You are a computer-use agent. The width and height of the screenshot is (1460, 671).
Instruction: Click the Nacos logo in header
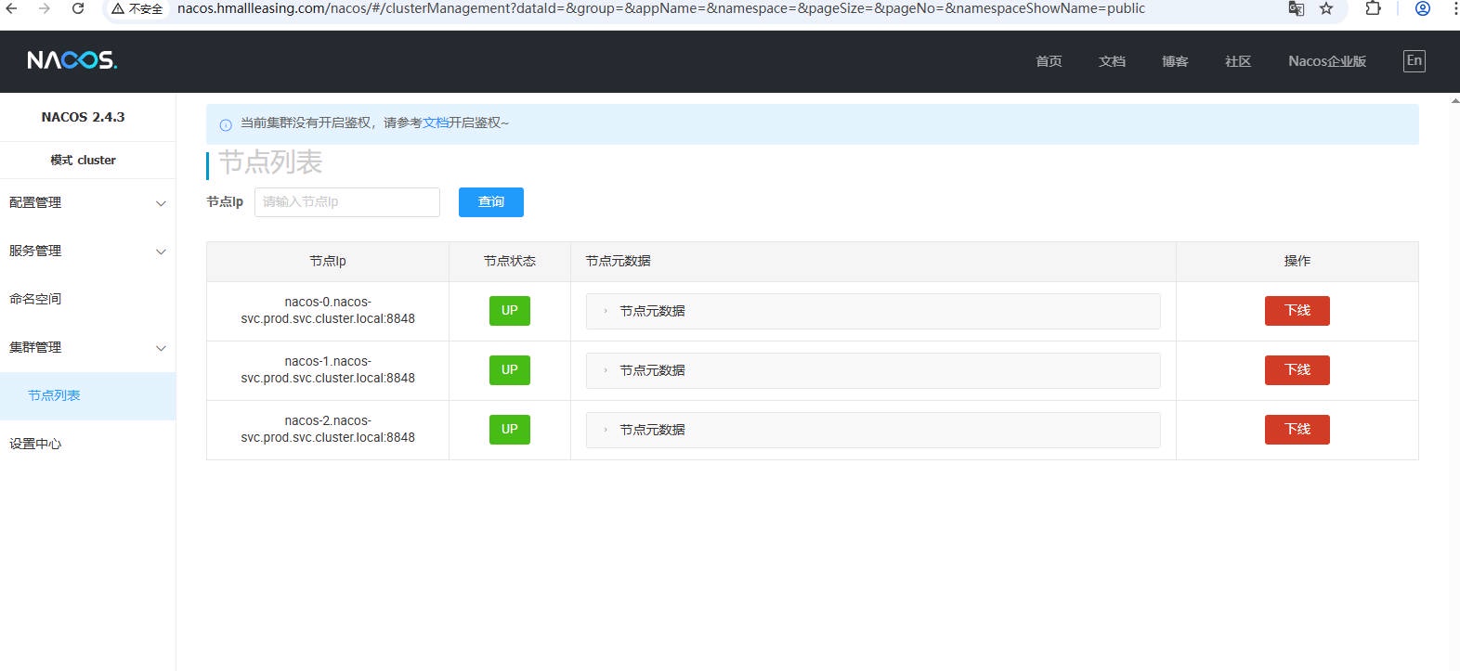point(72,60)
